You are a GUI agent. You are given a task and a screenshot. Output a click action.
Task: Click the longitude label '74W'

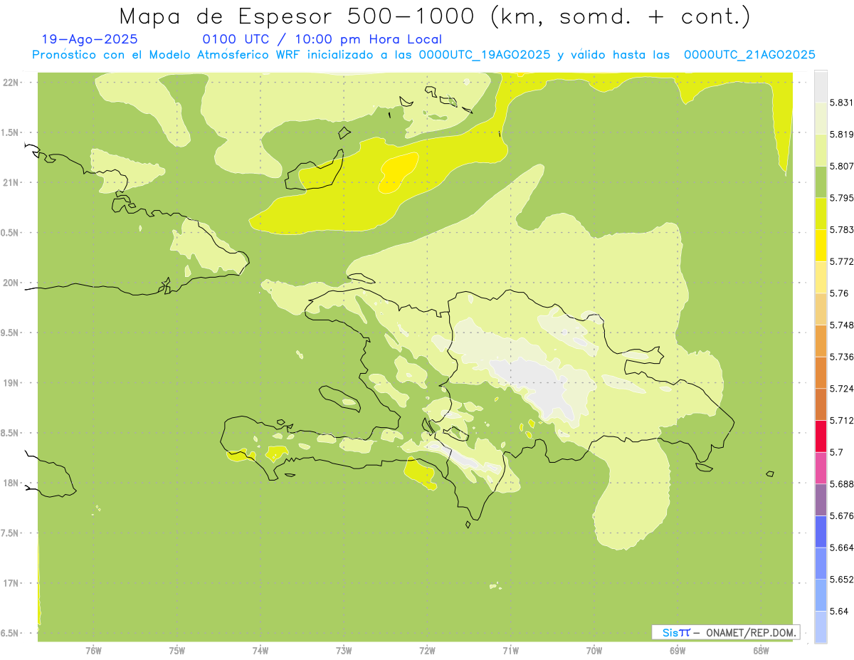260,651
